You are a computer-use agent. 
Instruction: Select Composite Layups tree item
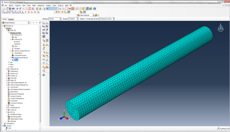20,55
